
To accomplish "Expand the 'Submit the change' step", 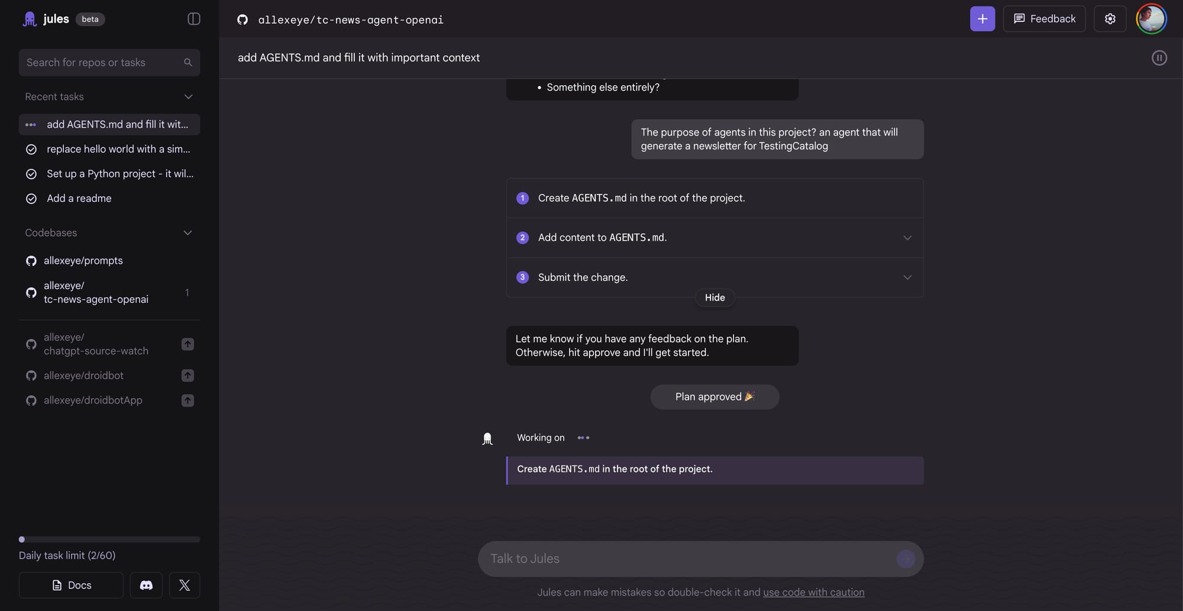I will [907, 277].
